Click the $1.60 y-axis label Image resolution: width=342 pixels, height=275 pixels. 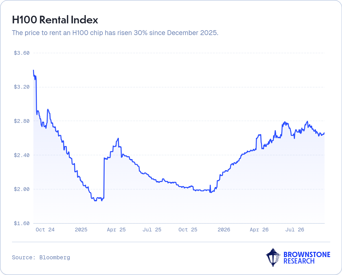22,223
